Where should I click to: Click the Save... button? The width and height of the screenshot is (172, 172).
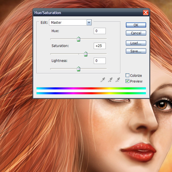point(136,51)
